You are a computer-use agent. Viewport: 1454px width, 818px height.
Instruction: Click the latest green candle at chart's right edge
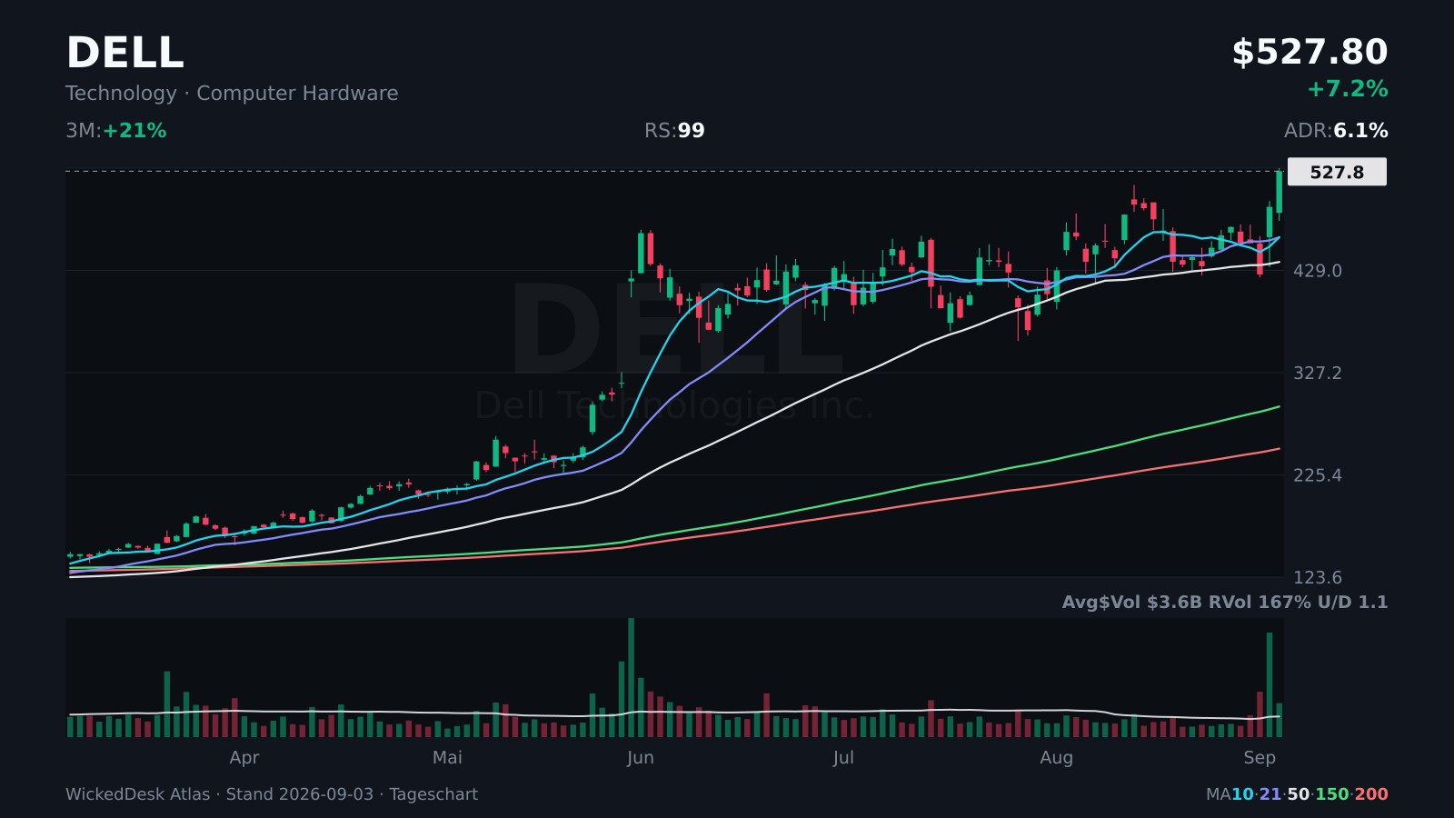[x=1280, y=192]
